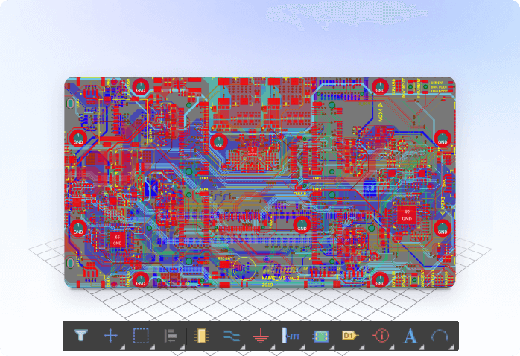Open the selection filter funnel tool
The width and height of the screenshot is (520, 356).
80,336
